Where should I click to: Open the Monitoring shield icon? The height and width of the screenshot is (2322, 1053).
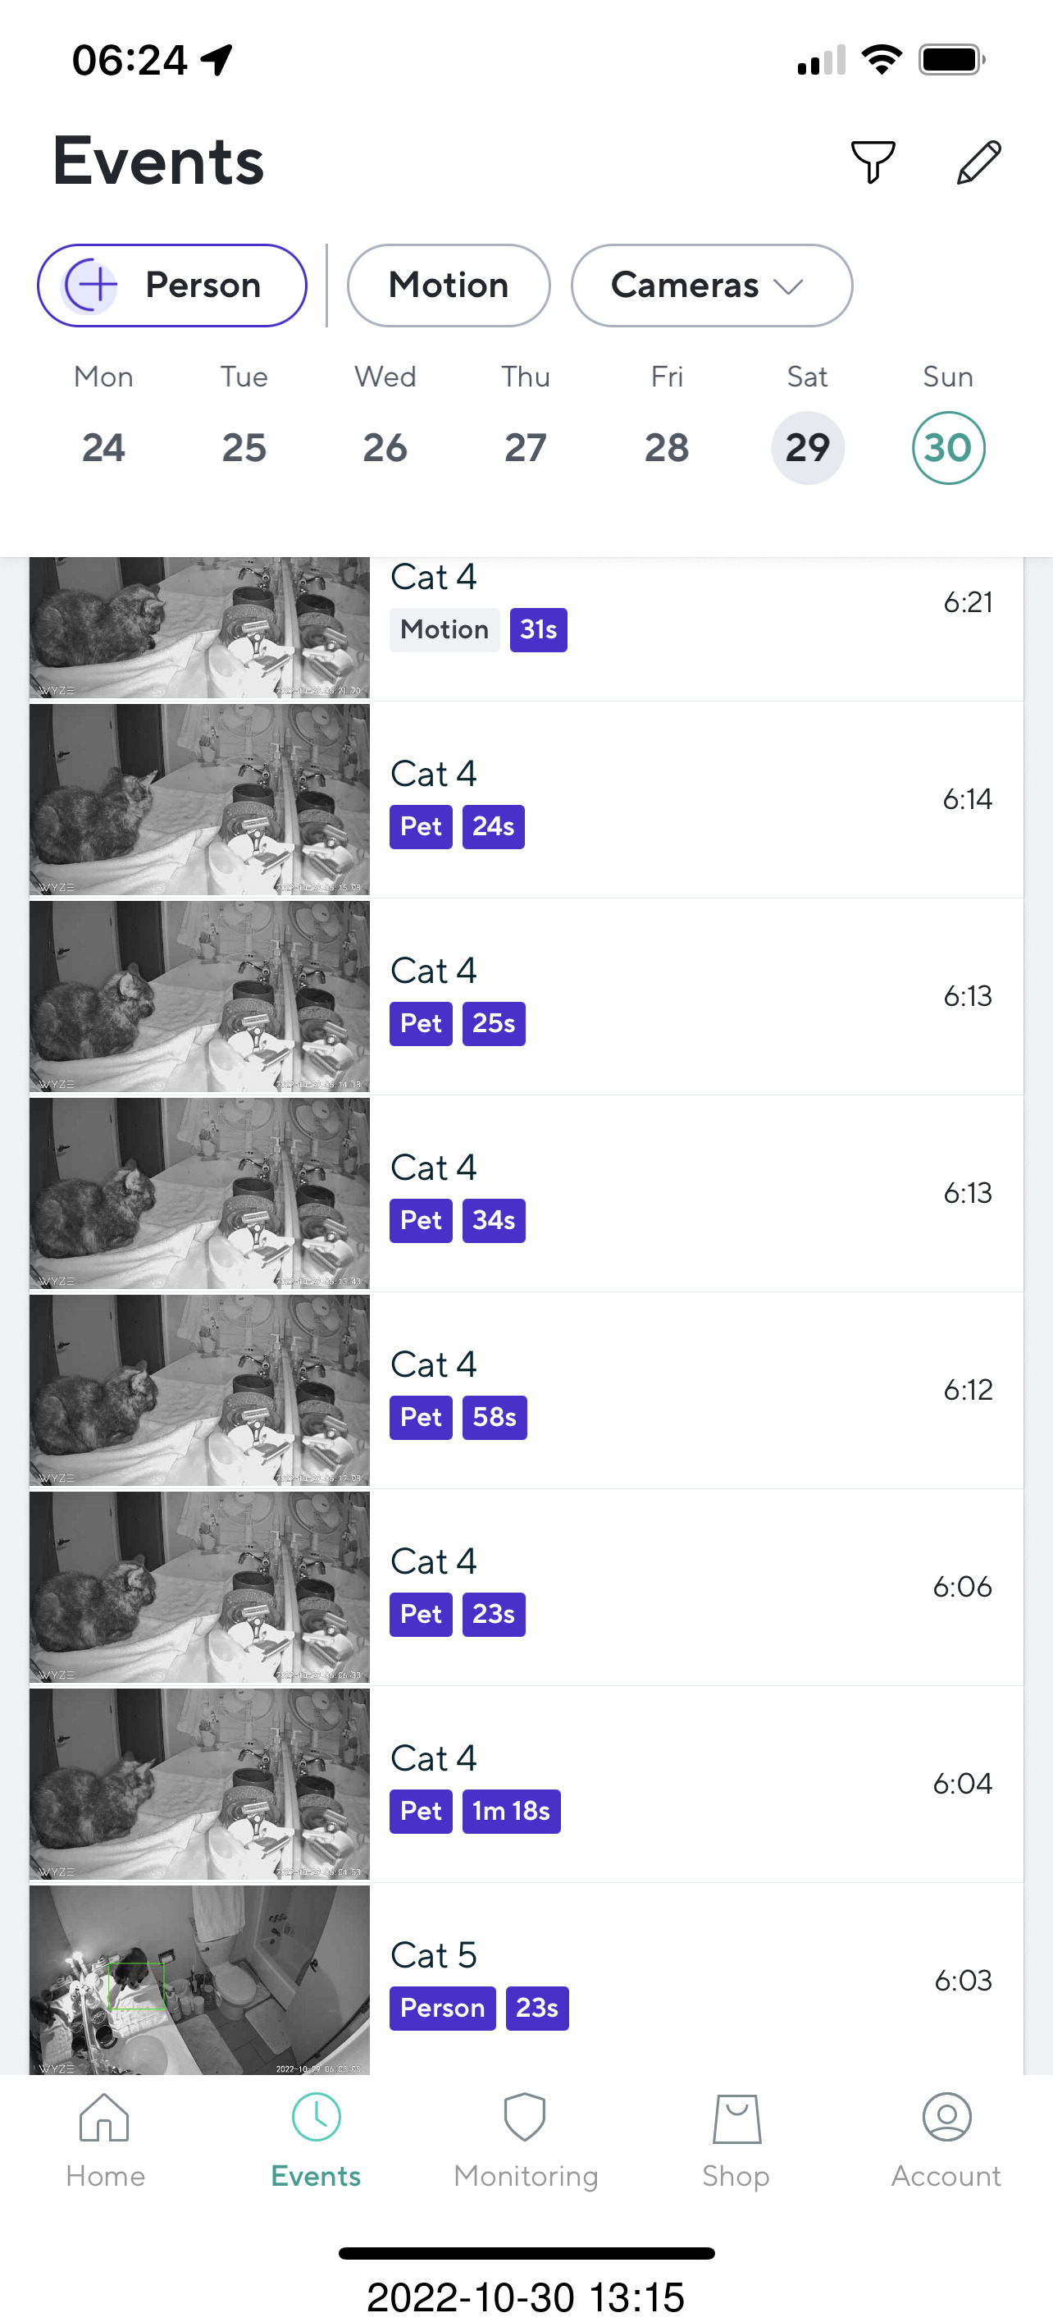pos(525,2118)
